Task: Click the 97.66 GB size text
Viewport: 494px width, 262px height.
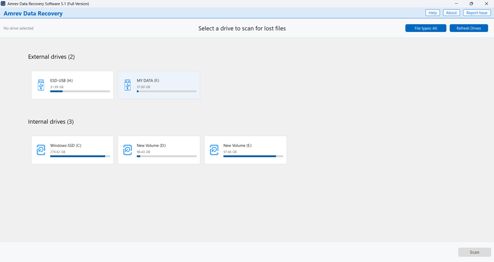Action: (x=230, y=152)
